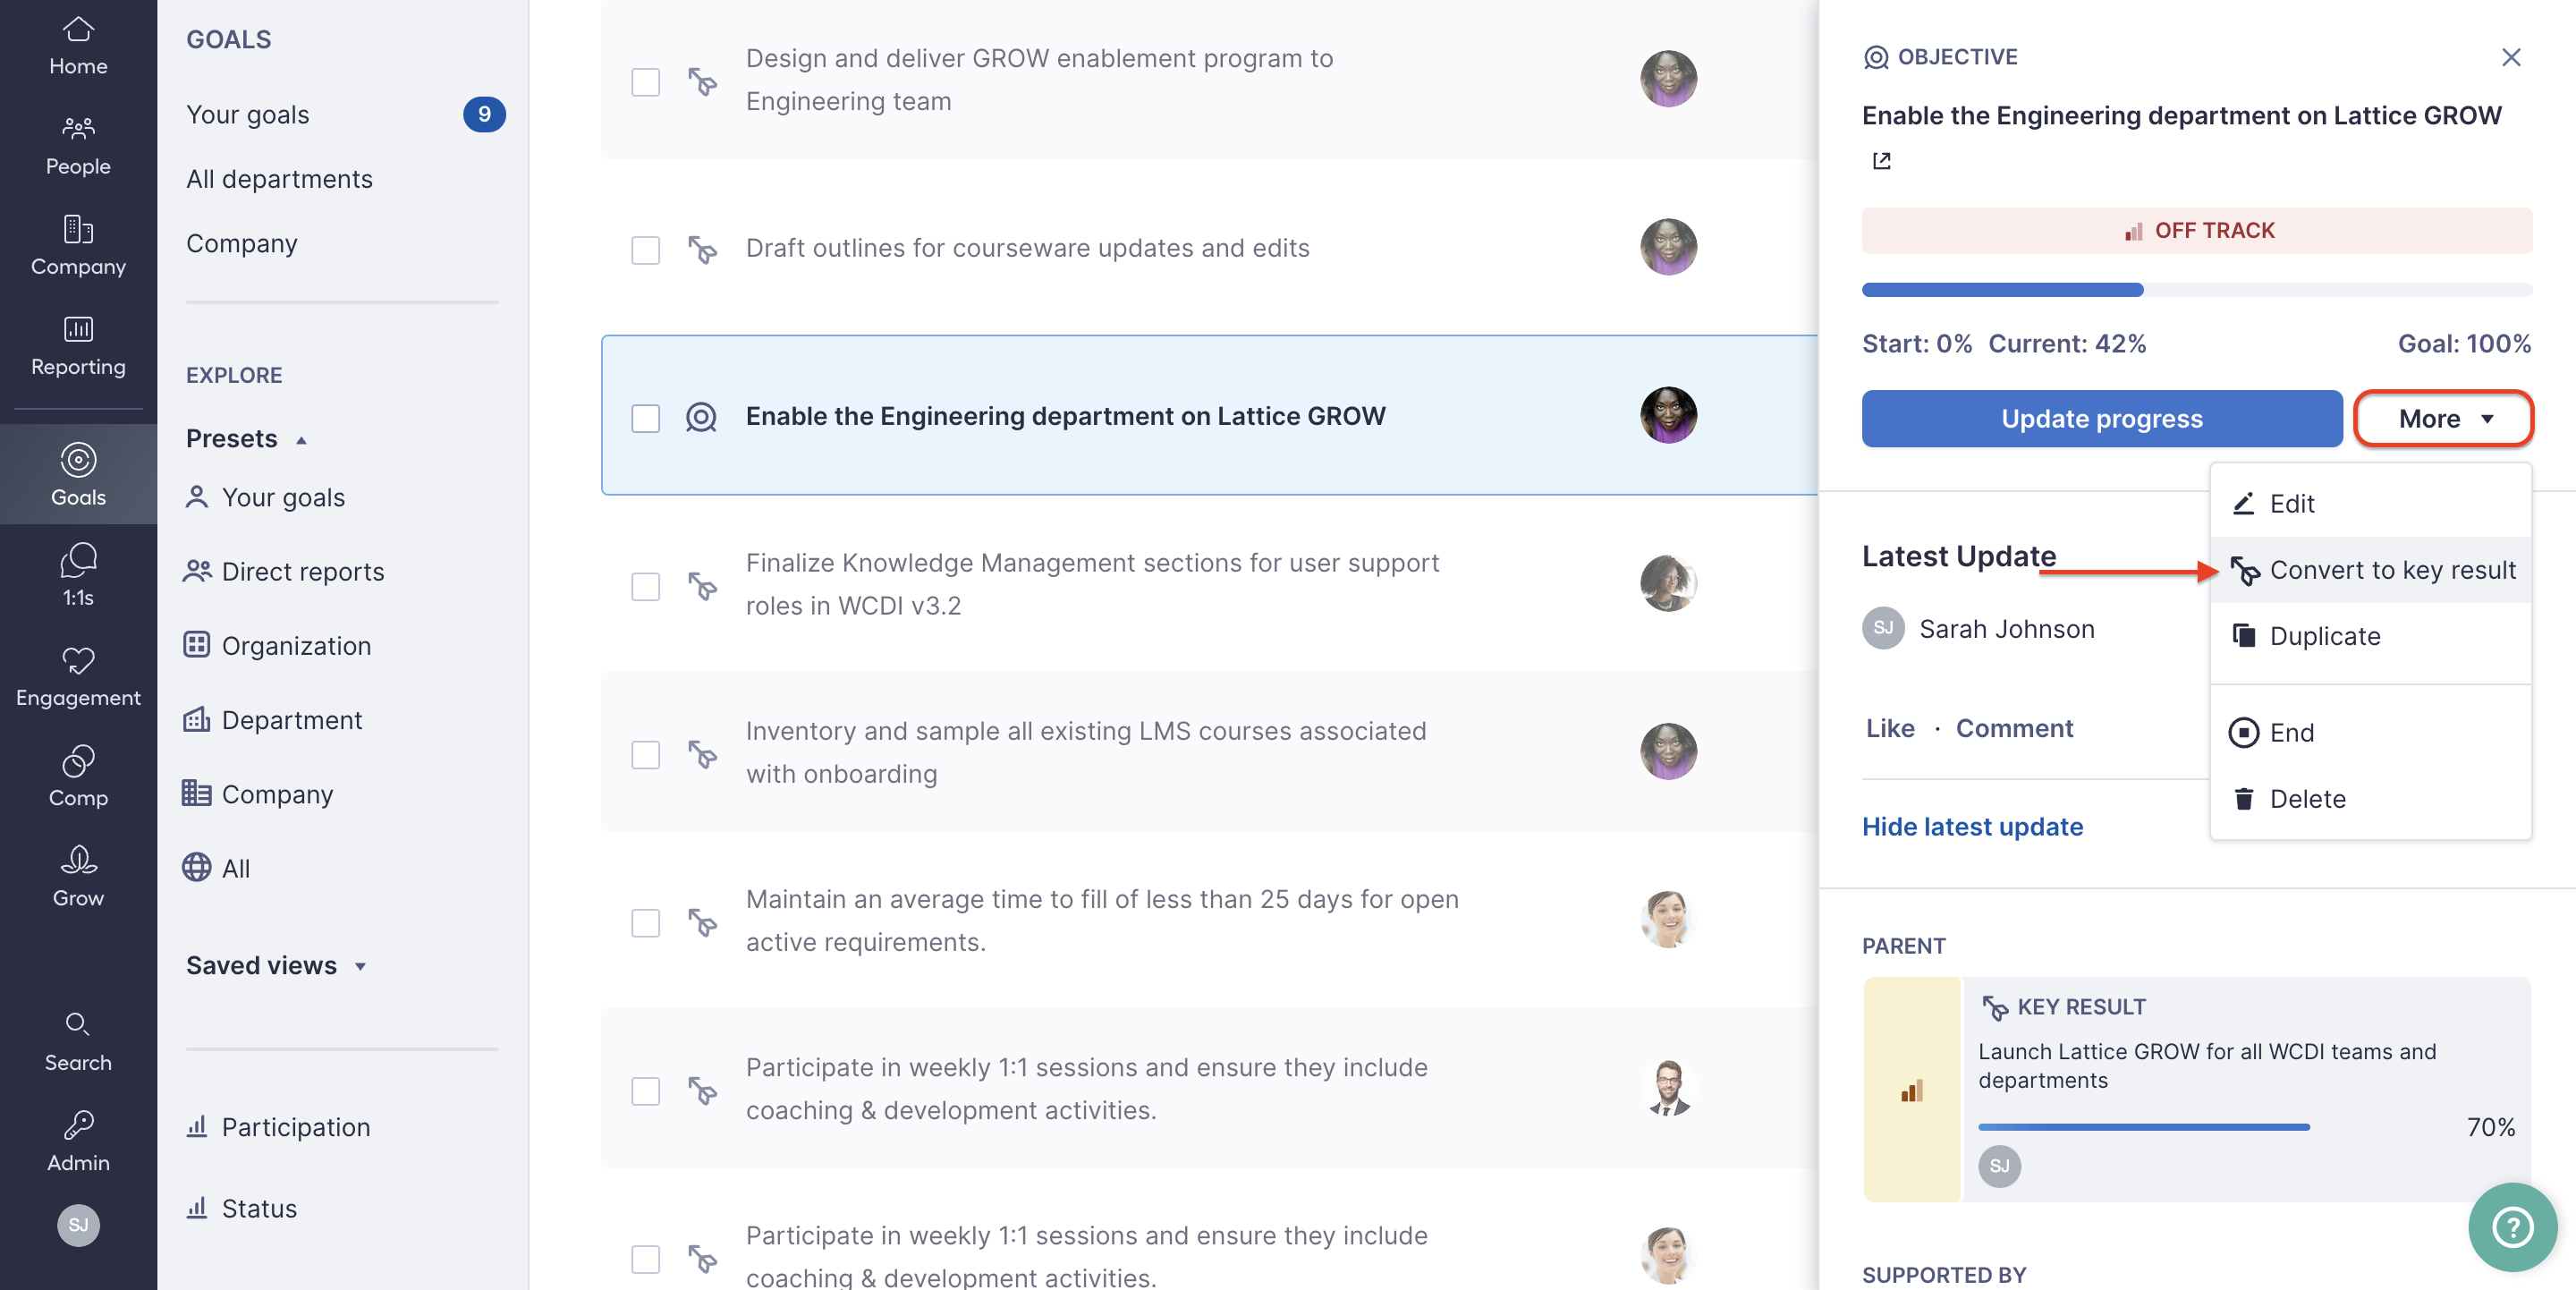Select the Organization preset

coord(277,645)
